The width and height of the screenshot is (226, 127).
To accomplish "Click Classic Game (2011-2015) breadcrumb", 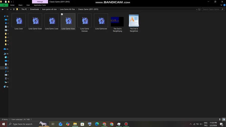I will [x=88, y=9].
